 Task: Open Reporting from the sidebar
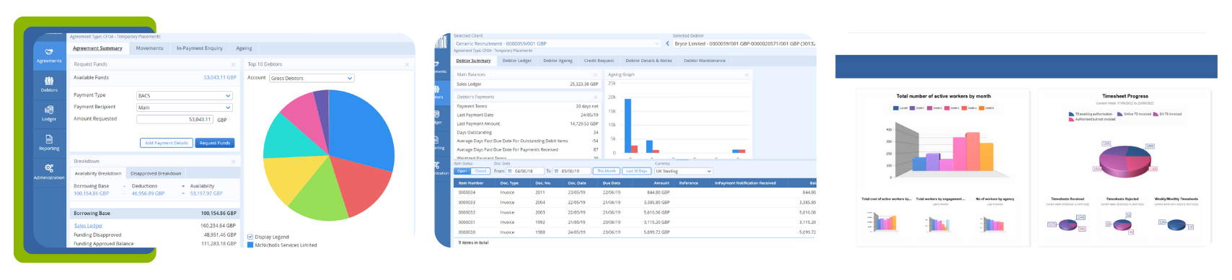coord(49,143)
